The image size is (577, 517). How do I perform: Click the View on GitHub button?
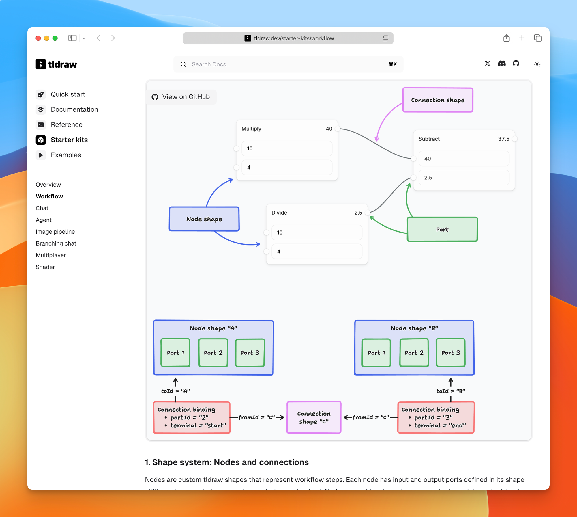click(181, 97)
